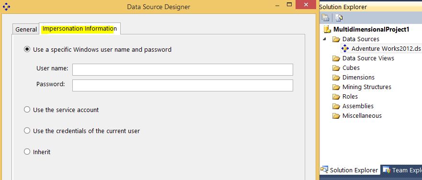Open the Impersonation Information tab
422x180 pixels.
(80, 29)
